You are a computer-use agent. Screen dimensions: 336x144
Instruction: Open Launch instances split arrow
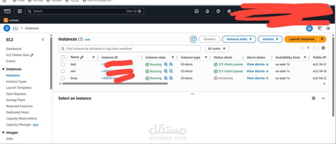pos(322,39)
